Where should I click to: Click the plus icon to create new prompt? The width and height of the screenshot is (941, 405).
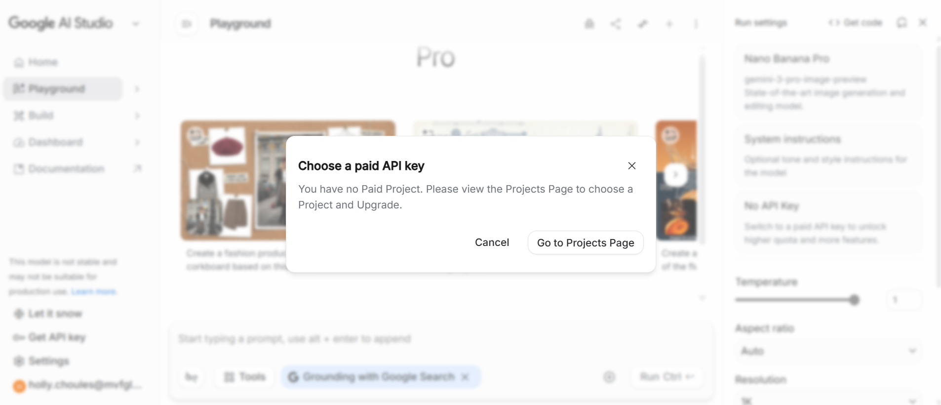[x=669, y=23]
